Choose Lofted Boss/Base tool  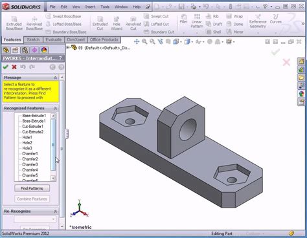click(x=63, y=24)
